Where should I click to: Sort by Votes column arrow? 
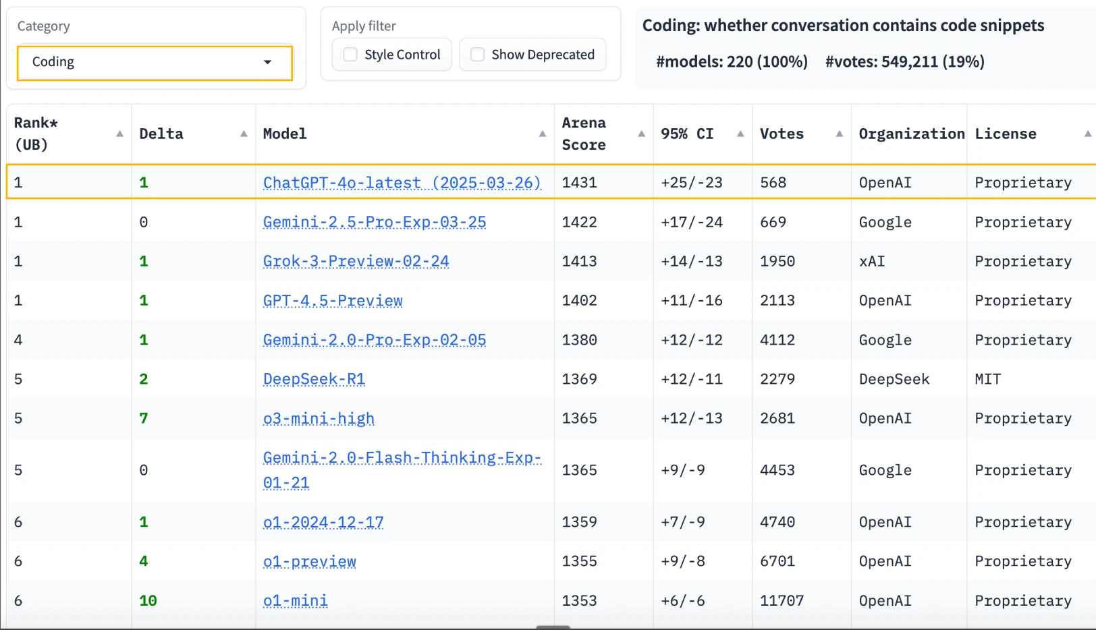click(x=839, y=134)
